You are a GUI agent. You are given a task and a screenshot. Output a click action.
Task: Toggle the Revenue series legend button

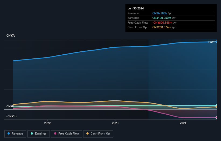point(15,134)
